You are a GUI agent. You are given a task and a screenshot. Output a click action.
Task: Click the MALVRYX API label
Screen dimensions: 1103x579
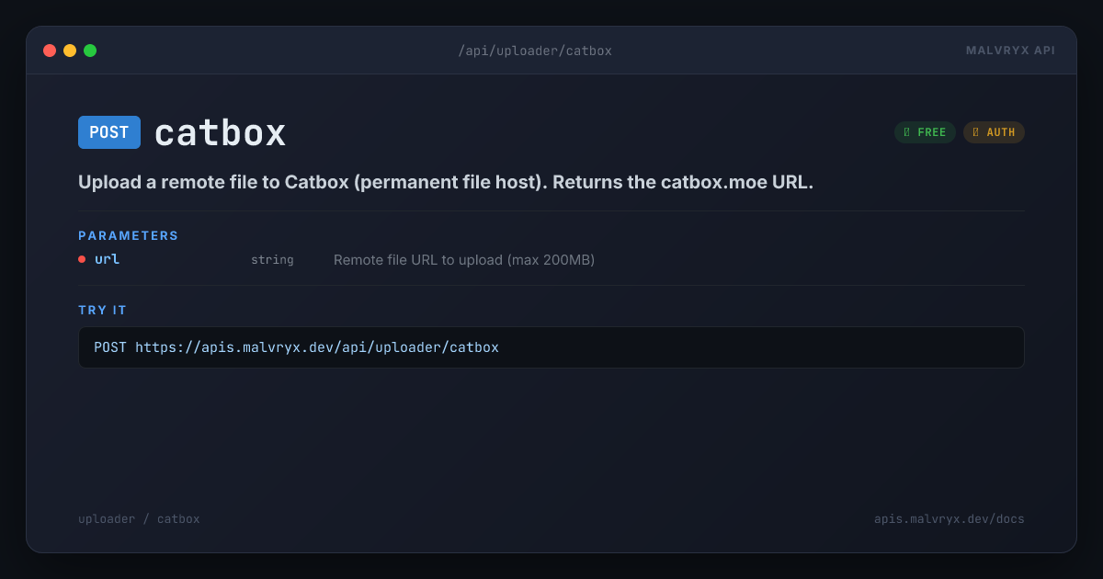tap(1010, 51)
